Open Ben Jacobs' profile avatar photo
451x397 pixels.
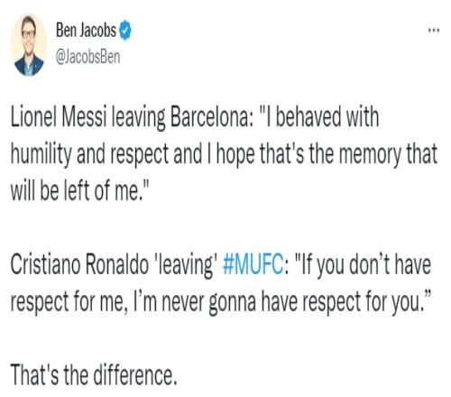[29, 45]
